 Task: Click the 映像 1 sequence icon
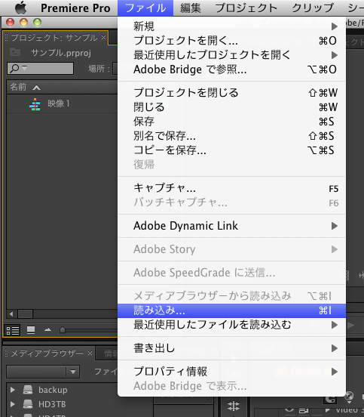coord(35,104)
